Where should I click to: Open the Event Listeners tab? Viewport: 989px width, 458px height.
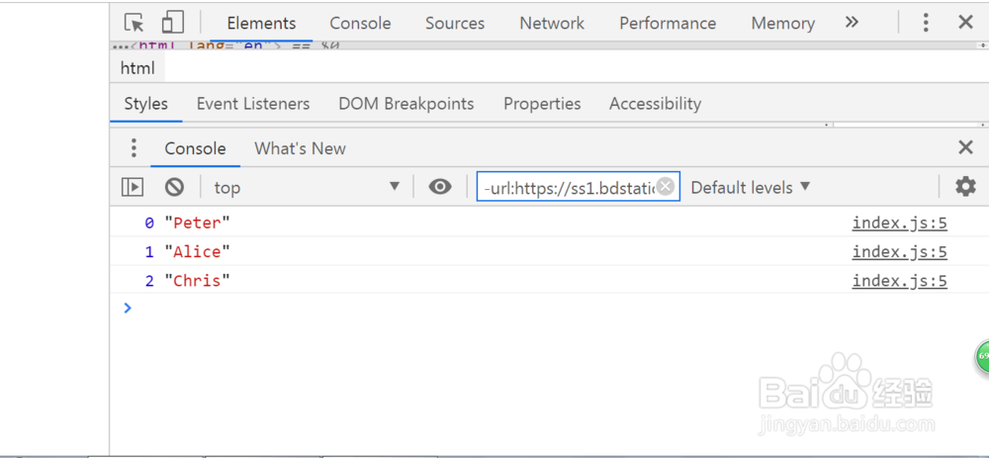pyautogui.click(x=253, y=104)
